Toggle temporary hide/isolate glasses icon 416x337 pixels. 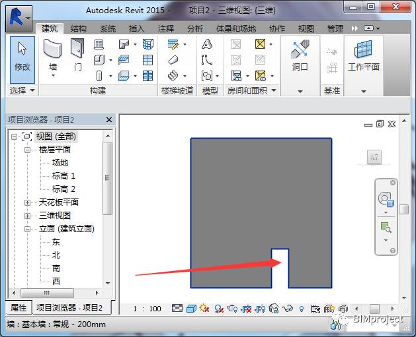tap(288, 309)
